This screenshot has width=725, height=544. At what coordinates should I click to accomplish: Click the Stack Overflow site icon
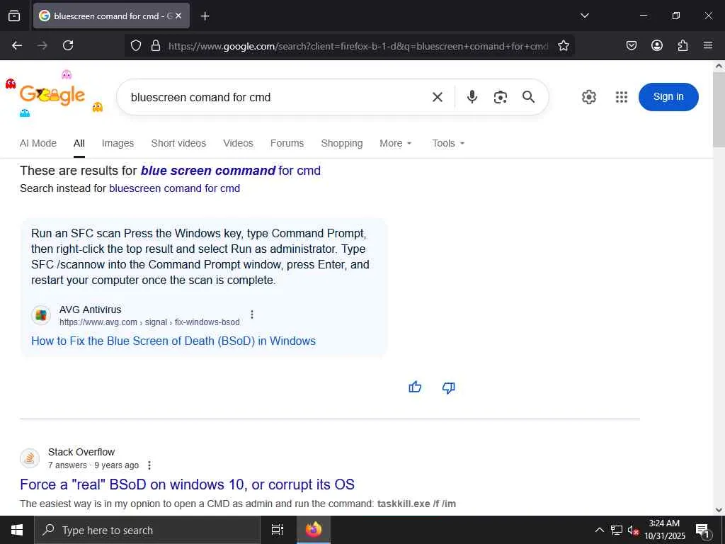click(30, 458)
